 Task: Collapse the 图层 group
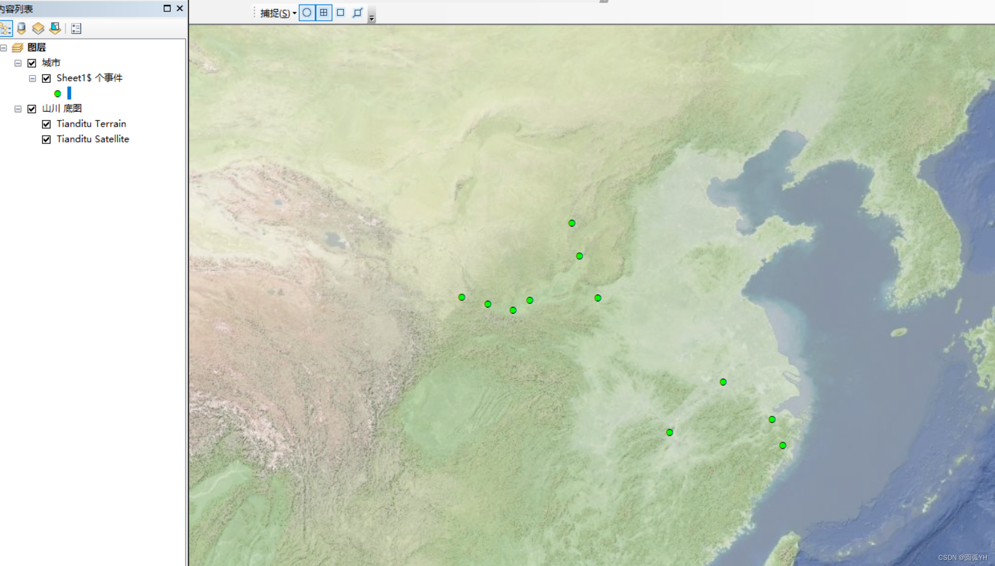click(x=3, y=47)
